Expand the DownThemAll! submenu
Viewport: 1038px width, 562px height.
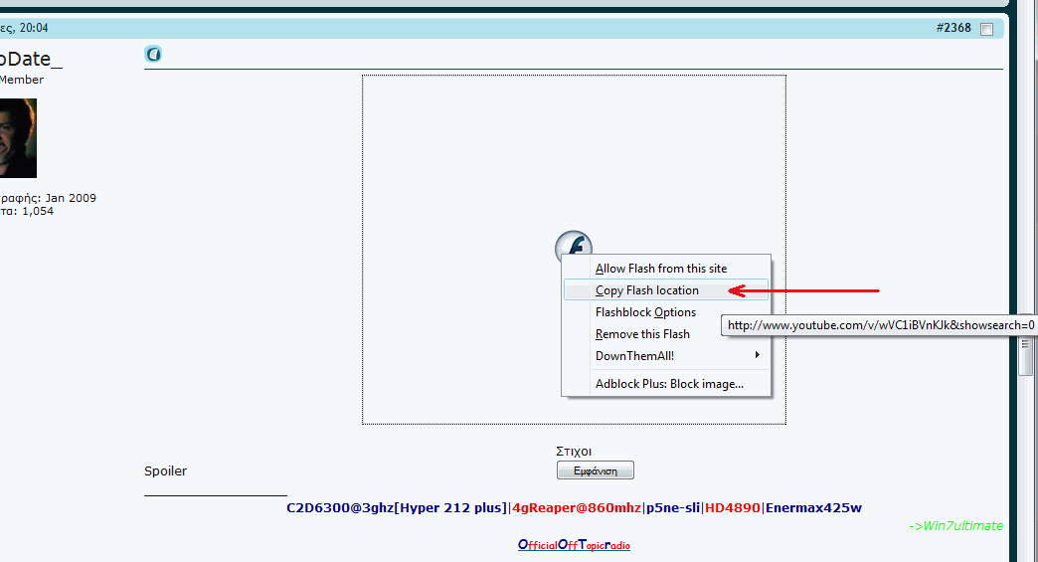666,355
